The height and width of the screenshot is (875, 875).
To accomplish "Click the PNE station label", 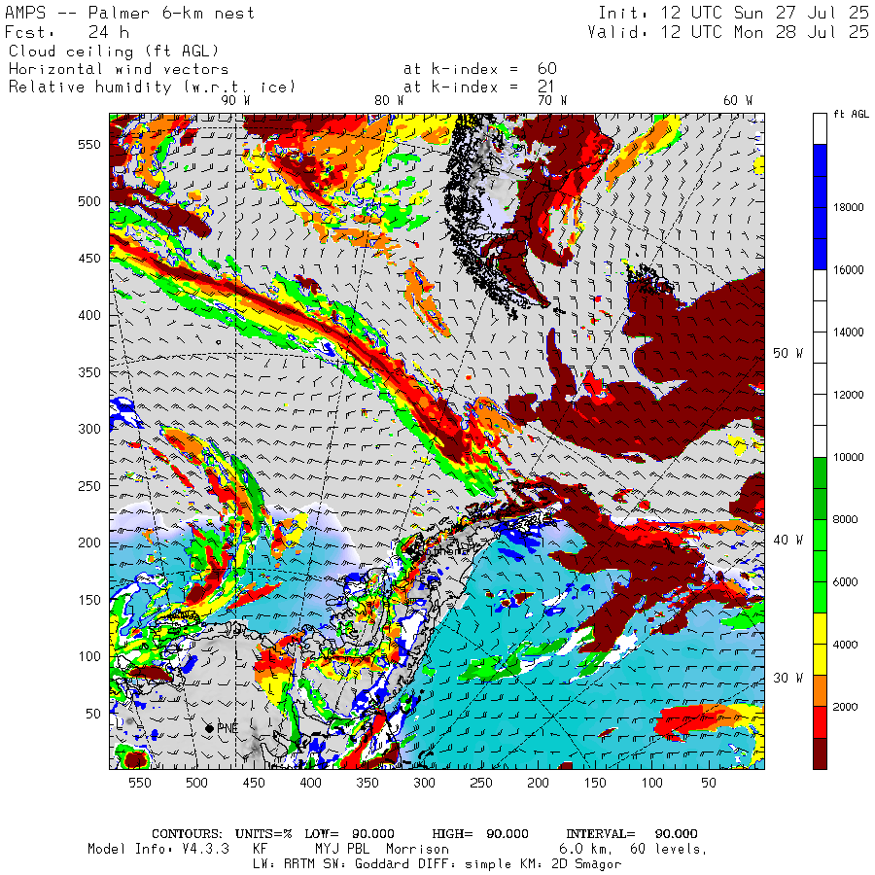I will [x=227, y=728].
